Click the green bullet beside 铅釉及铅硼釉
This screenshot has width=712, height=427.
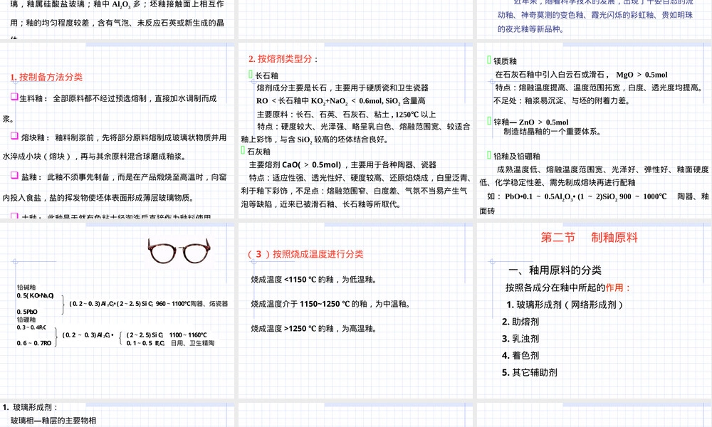[489, 154]
